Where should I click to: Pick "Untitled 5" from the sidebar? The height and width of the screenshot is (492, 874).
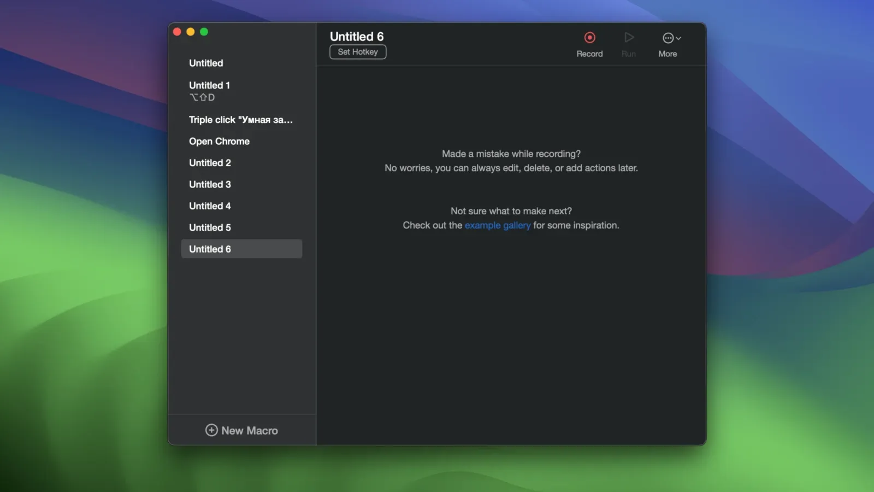[210, 227]
